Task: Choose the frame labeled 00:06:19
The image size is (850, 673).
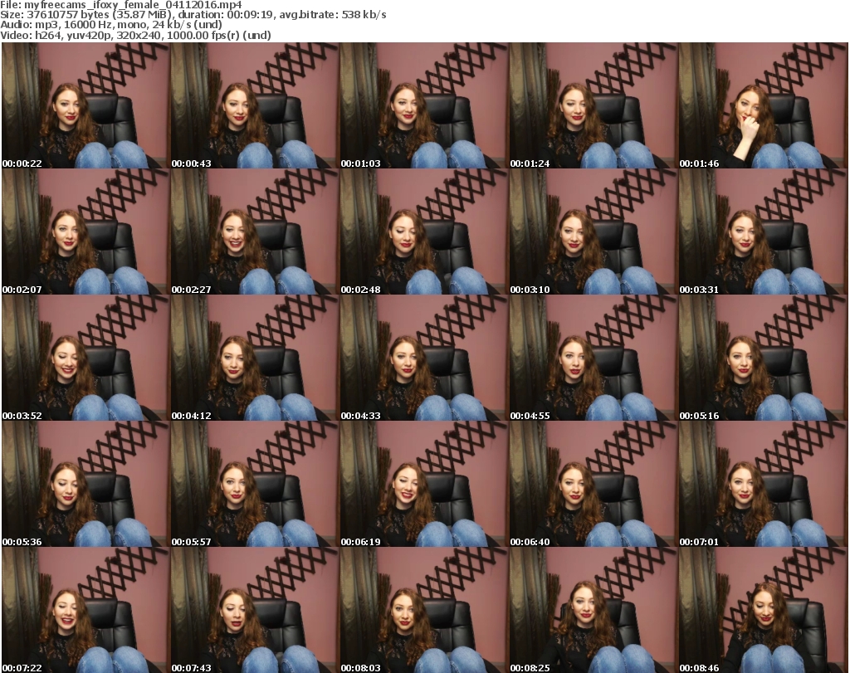Action: (424, 484)
